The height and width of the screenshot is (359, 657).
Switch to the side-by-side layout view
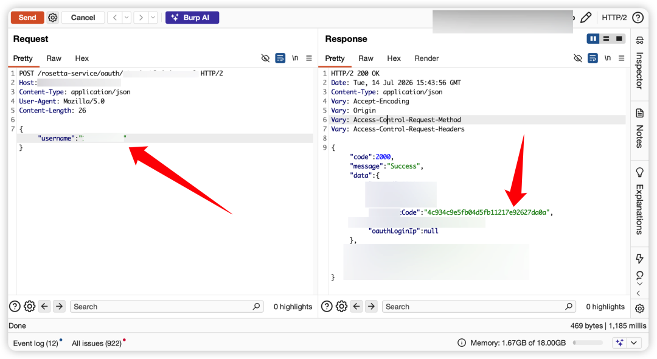(x=593, y=39)
